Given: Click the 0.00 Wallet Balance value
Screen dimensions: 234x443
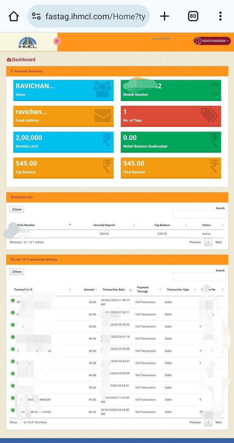Looking at the screenshot, I should [x=130, y=138].
